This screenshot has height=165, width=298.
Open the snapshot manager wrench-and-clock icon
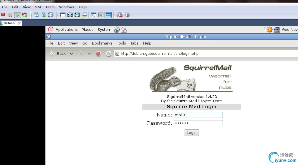(x=51, y=15)
